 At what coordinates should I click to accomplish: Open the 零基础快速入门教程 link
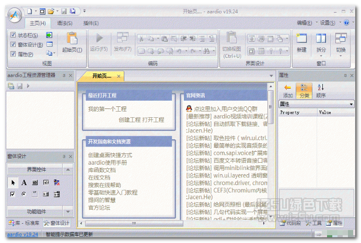click(112, 192)
